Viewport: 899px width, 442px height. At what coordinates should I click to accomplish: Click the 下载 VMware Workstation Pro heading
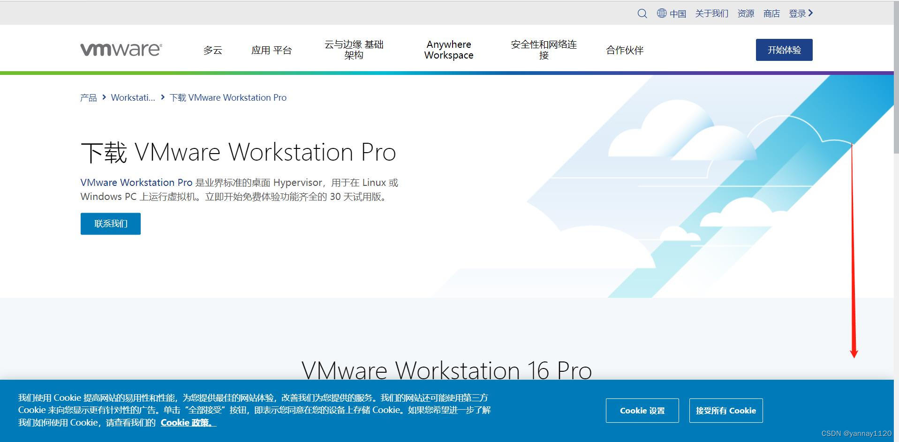pos(238,152)
